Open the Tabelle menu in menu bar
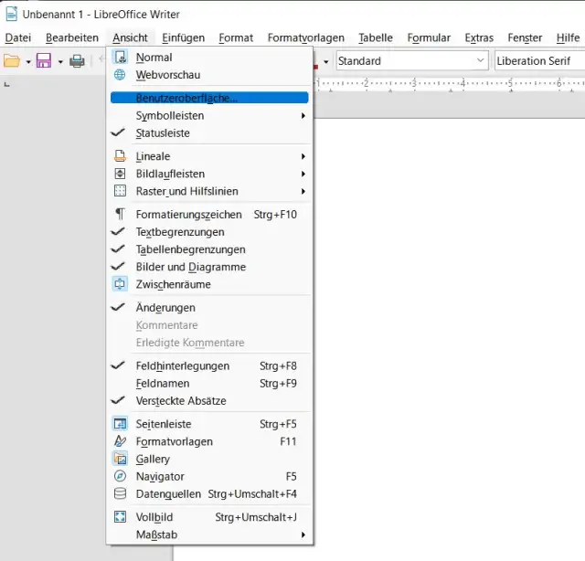Viewport: 585px width, 561px height. coord(375,37)
